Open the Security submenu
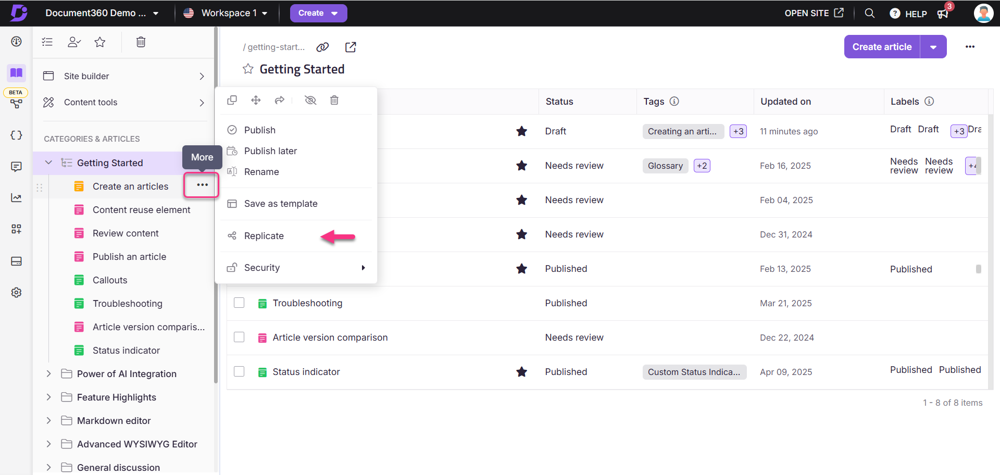Screen dimensions: 1000x475 click(x=296, y=268)
